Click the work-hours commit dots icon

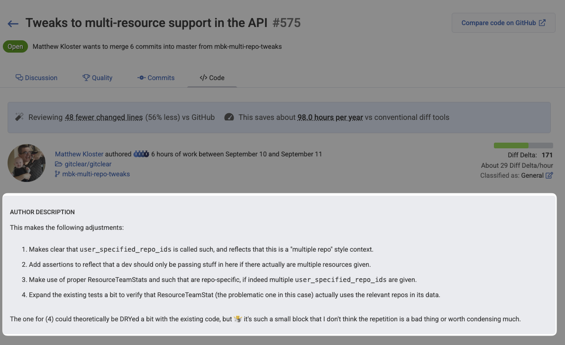tap(141, 154)
